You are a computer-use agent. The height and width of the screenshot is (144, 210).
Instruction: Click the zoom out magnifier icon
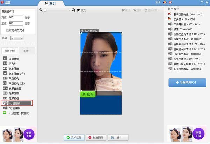pos(41,10)
